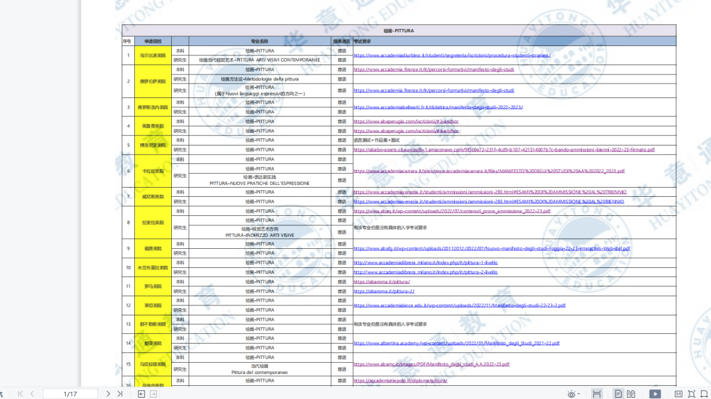Select the PITTURA-INDIRIZZO ARTI VISIVE cell

click(x=260, y=232)
